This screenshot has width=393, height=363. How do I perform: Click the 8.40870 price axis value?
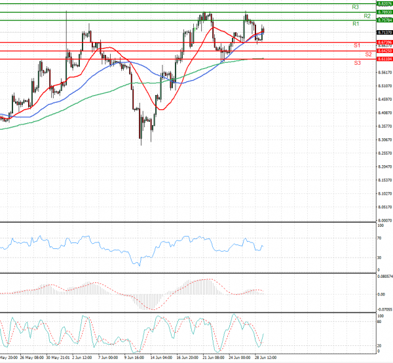tap(384, 113)
